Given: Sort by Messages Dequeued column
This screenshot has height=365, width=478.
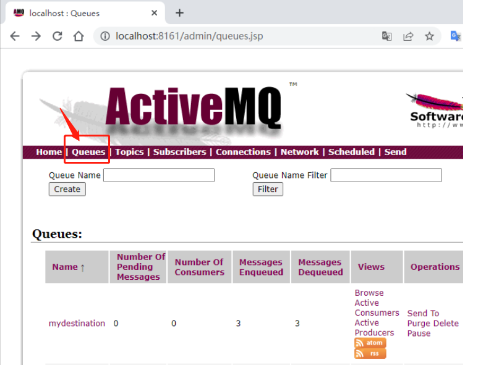Looking at the screenshot, I should (x=321, y=267).
